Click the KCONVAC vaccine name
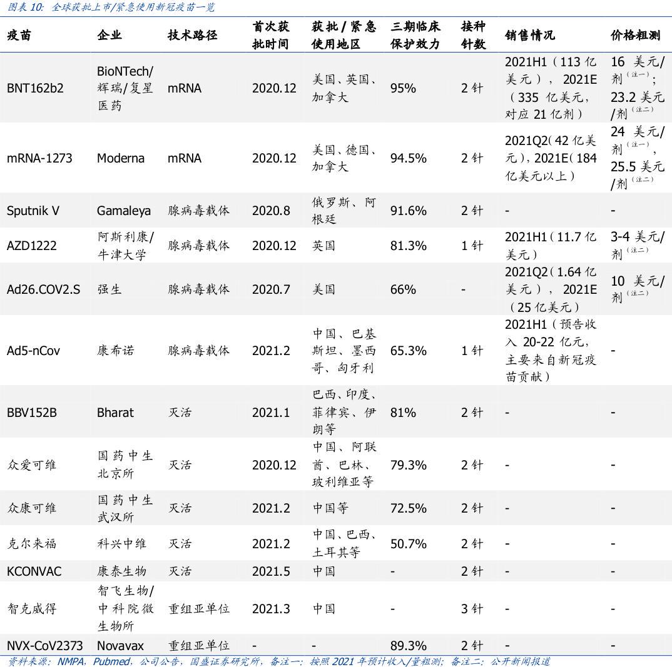The width and height of the screenshot is (672, 667). [x=34, y=571]
